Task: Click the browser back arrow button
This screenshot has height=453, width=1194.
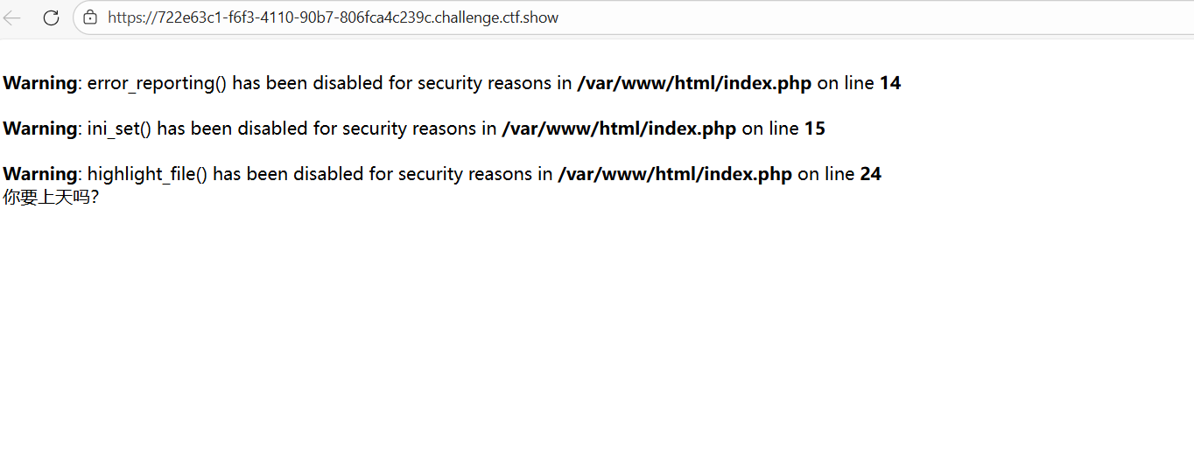Action: click(12, 17)
